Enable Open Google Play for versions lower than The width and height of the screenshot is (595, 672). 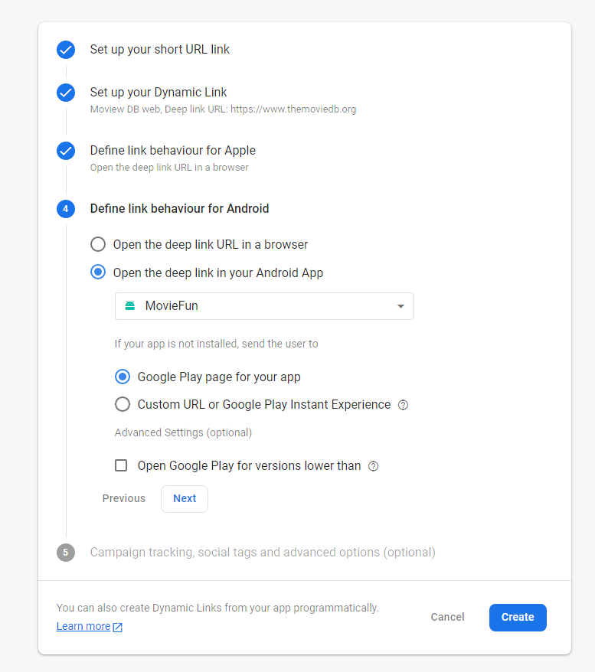tap(119, 465)
